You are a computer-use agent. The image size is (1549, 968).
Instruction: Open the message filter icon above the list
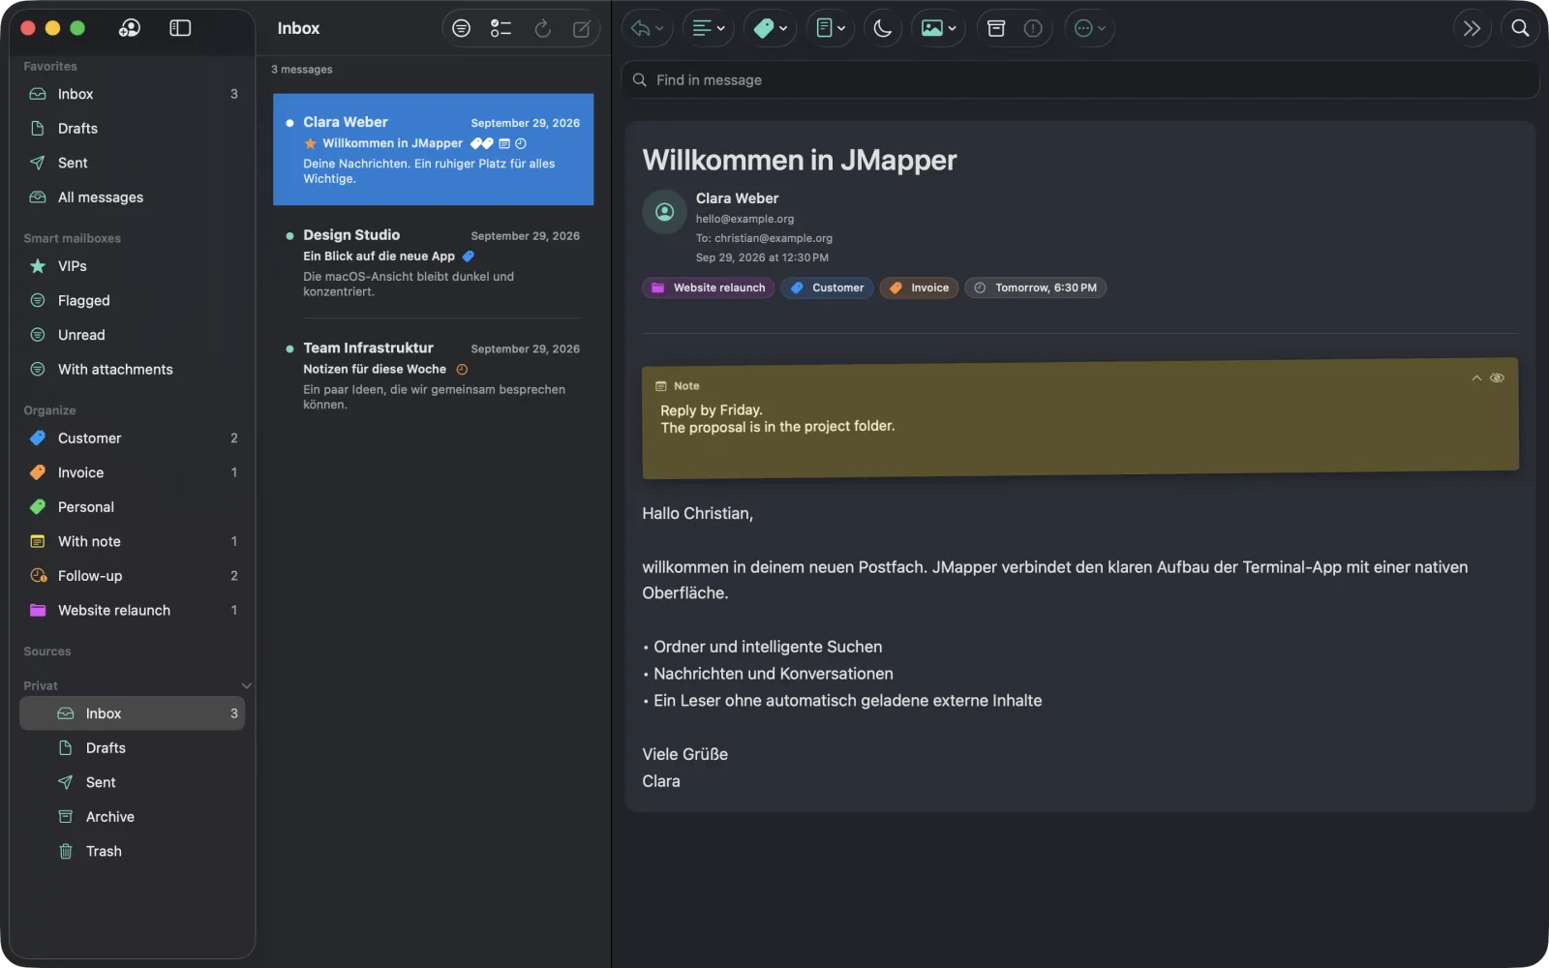462,28
